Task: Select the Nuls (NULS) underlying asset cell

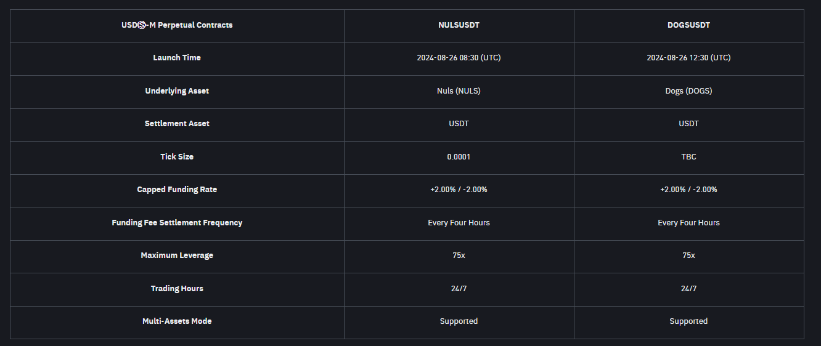Action: point(459,91)
